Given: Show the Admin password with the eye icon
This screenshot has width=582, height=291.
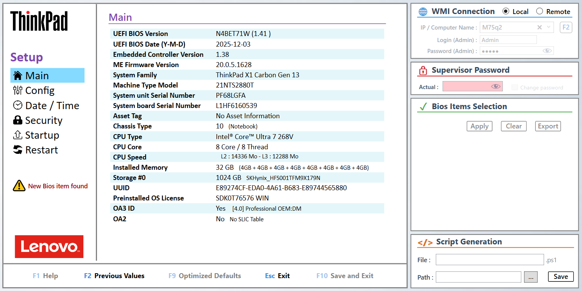Looking at the screenshot, I should point(547,51).
